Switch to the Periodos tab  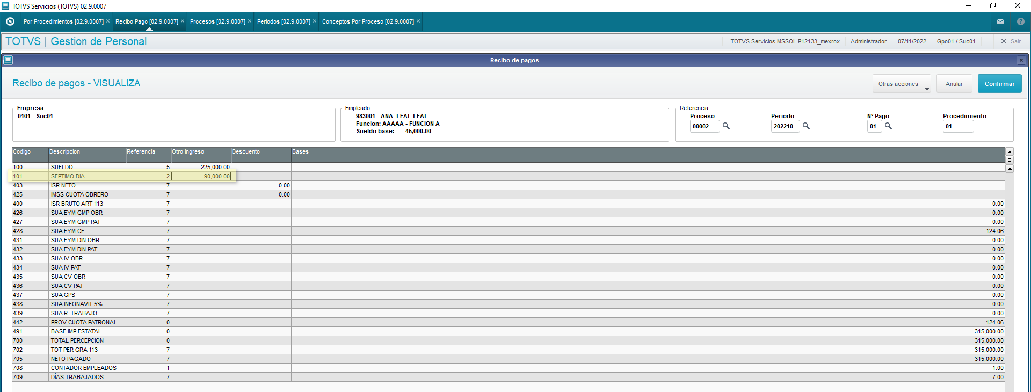coord(284,21)
